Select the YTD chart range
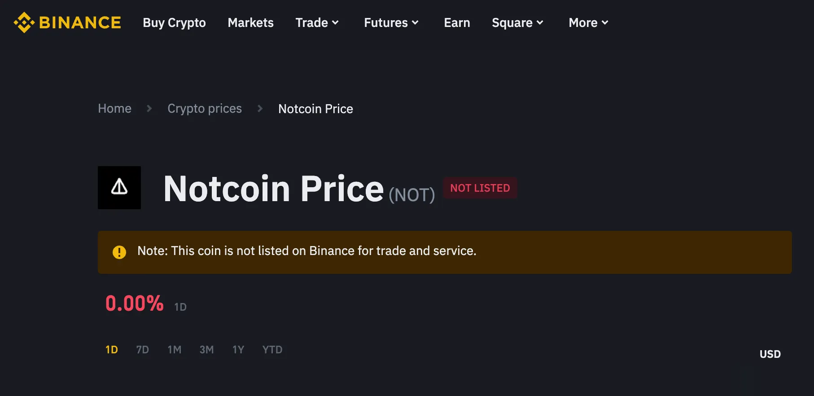Image resolution: width=814 pixels, height=396 pixels. point(272,350)
